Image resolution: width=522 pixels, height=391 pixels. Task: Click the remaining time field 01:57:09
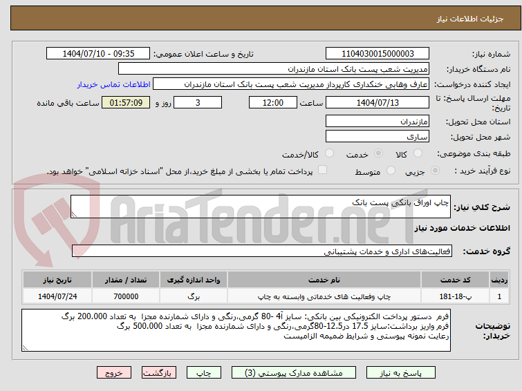point(126,102)
